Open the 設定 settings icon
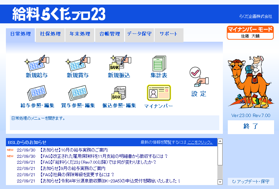 click(x=199, y=82)
